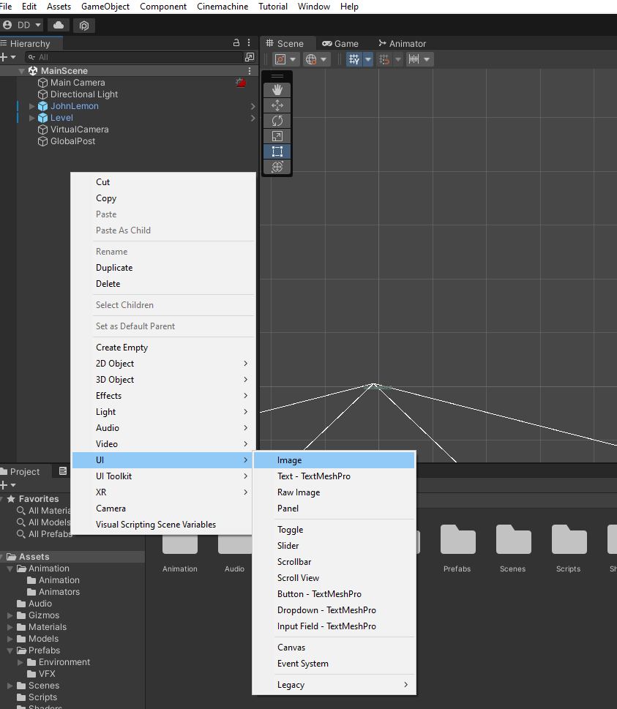
Task: Click the global handle rotation icon
Action: point(311,59)
